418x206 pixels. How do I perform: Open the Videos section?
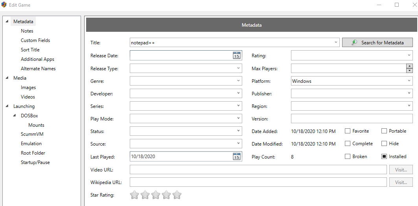tap(28, 97)
